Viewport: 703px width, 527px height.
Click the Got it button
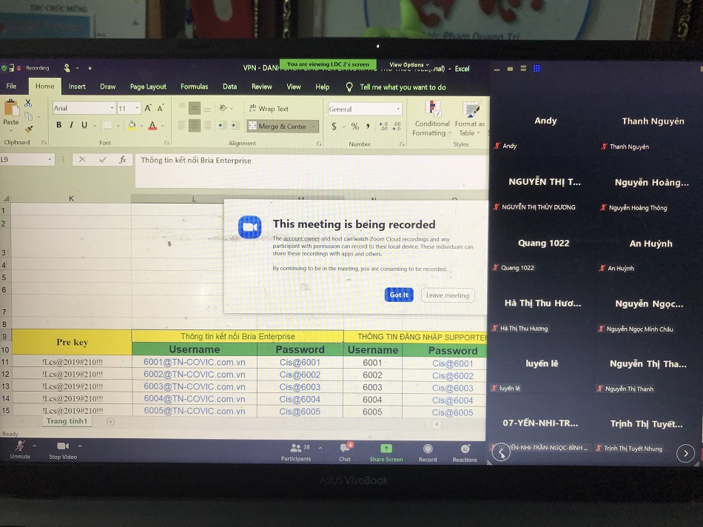(x=399, y=295)
